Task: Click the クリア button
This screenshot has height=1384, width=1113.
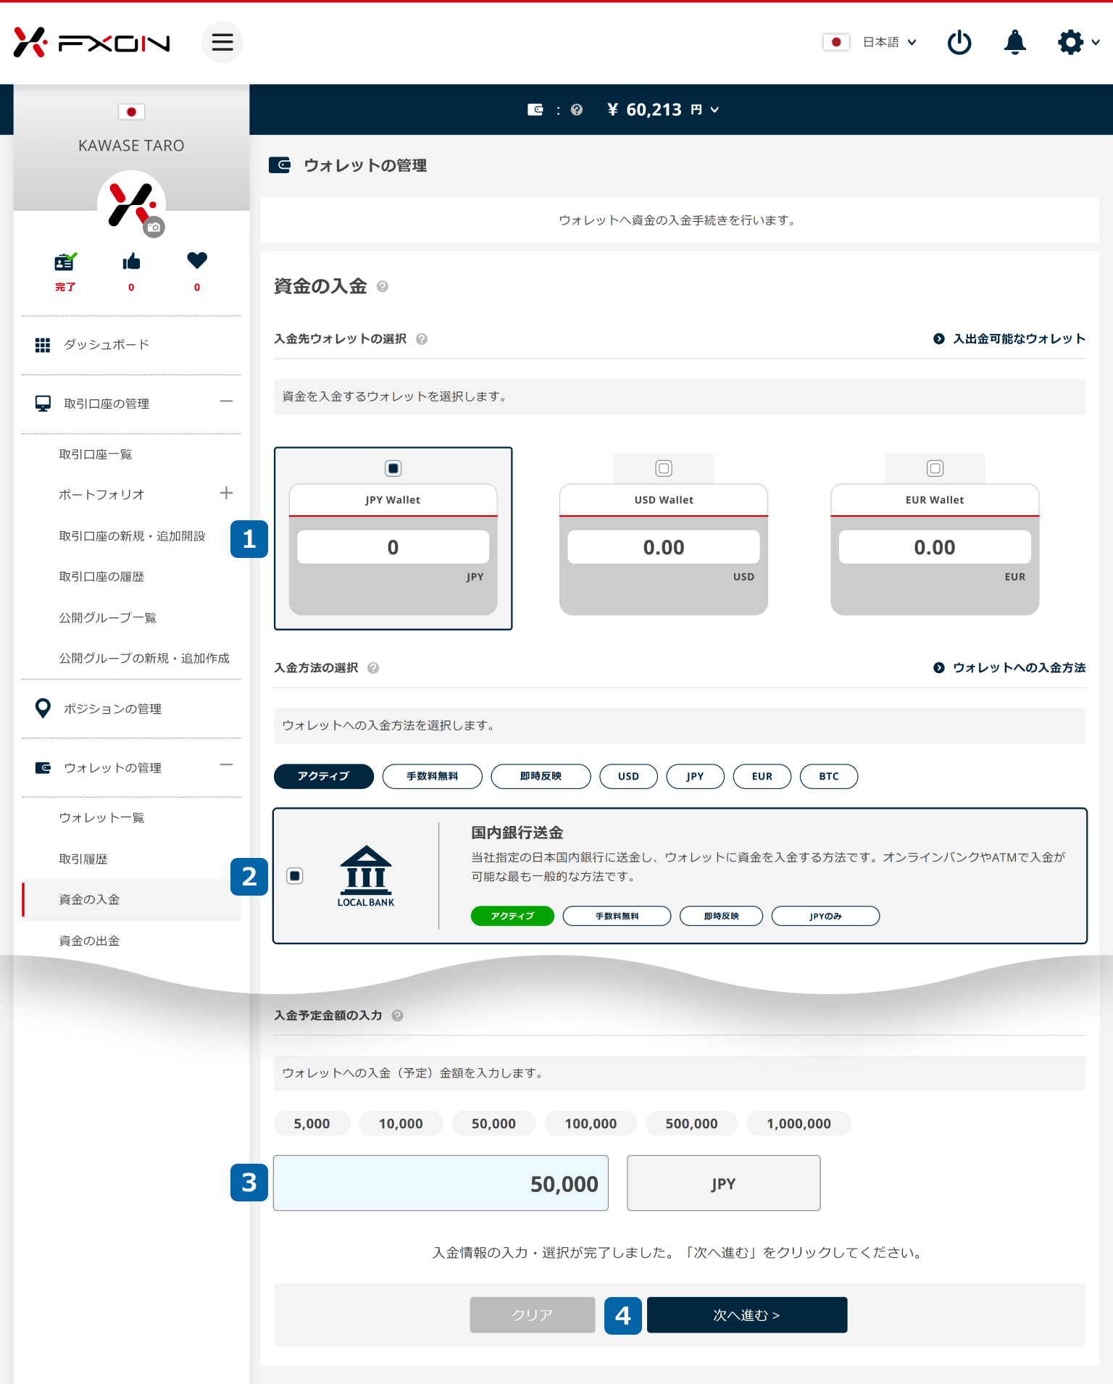Action: [x=533, y=1315]
